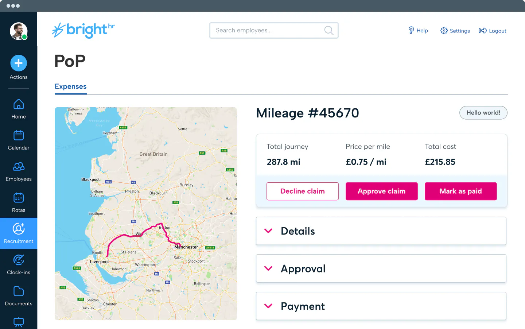Open the Employees section icon
525x329 pixels.
[x=19, y=167]
